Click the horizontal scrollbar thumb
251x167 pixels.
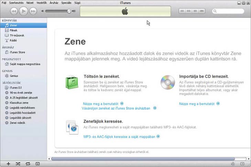pos(143,159)
